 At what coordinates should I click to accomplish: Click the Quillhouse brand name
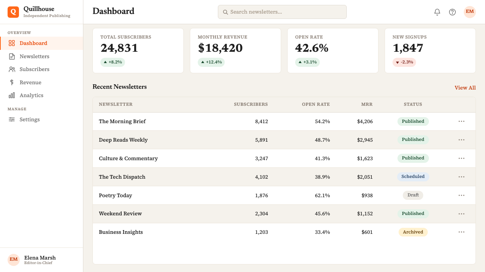point(39,9)
